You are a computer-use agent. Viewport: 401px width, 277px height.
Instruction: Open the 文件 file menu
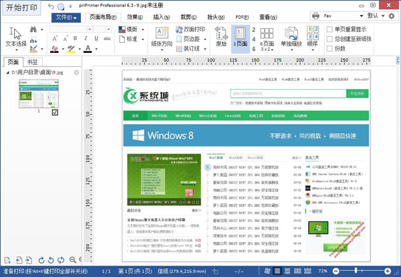point(66,17)
